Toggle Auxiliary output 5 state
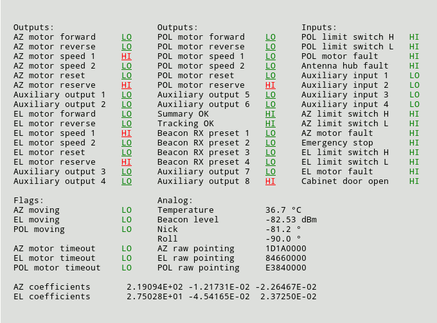 (x=270, y=95)
